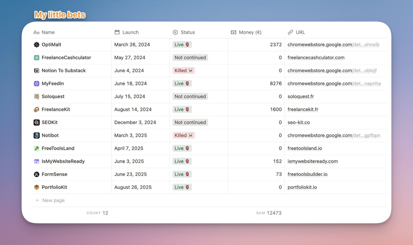The width and height of the screenshot is (413, 245).
Task: Open the PortfolioKit page name
Action: pos(54,187)
